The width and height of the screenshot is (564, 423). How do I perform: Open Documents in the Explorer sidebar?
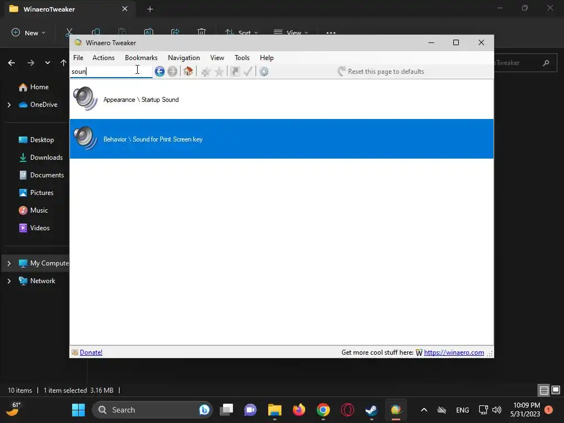[41, 175]
